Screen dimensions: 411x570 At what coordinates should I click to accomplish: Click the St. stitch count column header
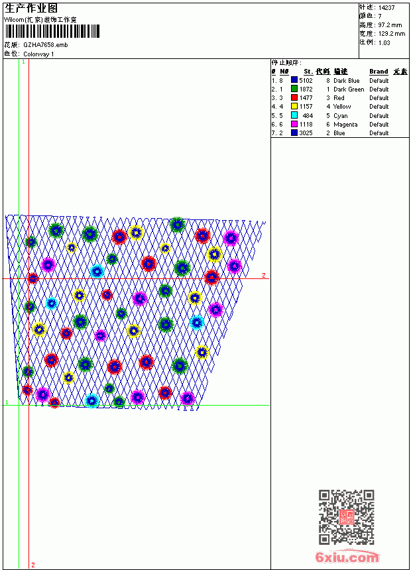(x=308, y=72)
